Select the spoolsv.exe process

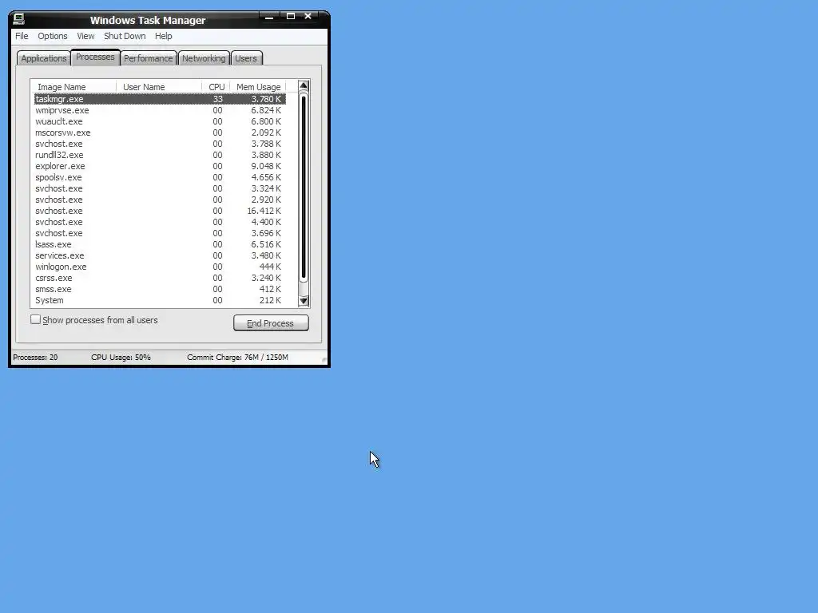pos(160,177)
